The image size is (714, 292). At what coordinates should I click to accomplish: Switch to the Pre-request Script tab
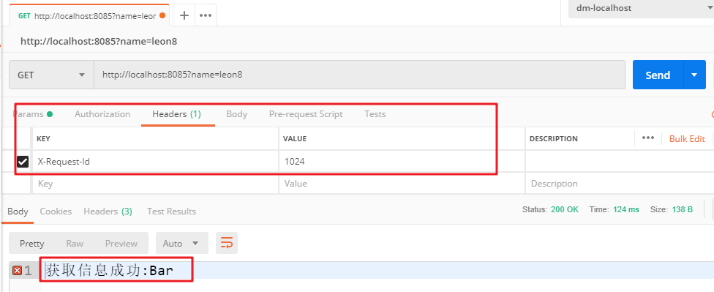306,114
